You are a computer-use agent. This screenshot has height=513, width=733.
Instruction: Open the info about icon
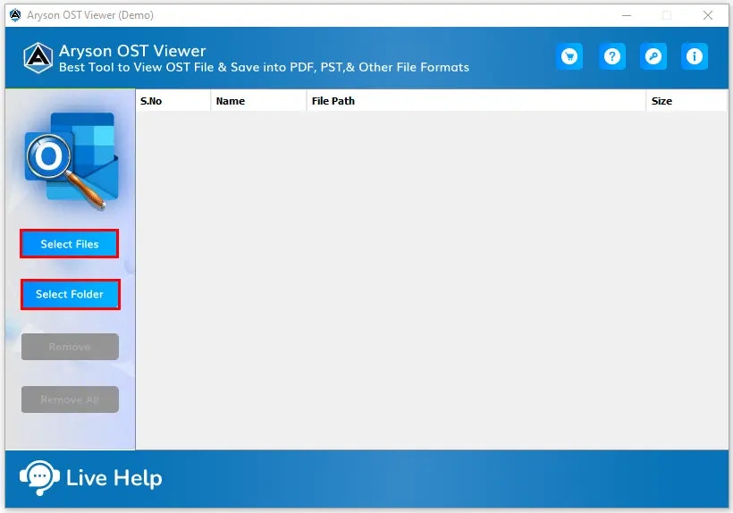695,56
